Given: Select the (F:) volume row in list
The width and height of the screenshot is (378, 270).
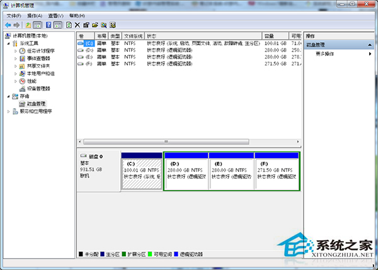Looking at the screenshot, I should 189,64.
